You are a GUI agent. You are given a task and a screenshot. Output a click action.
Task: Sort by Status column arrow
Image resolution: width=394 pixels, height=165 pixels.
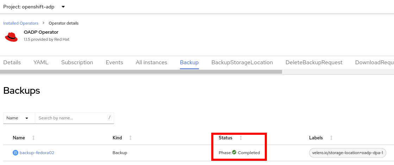click(x=241, y=138)
